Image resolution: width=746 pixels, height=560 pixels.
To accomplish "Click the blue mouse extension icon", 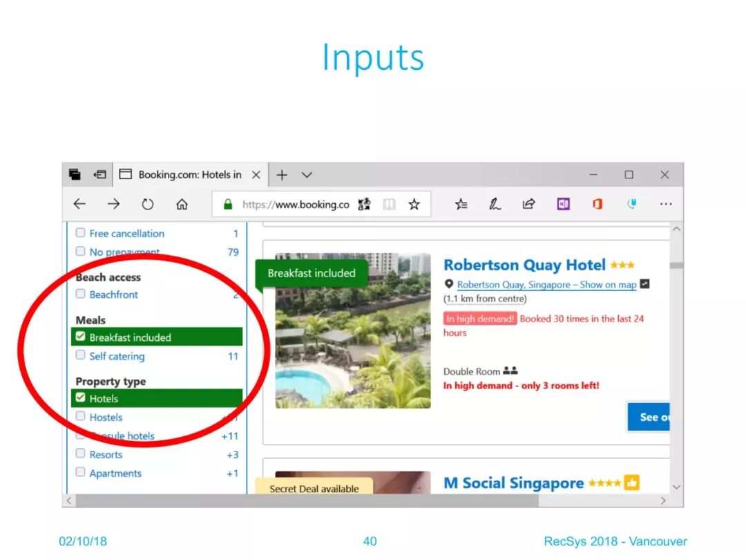I will coord(632,204).
